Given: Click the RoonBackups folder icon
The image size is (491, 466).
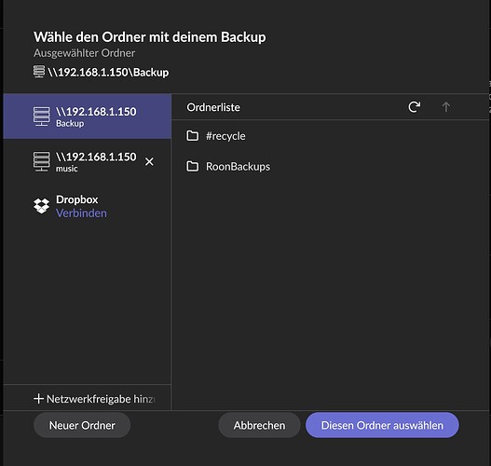Looking at the screenshot, I should (x=192, y=166).
